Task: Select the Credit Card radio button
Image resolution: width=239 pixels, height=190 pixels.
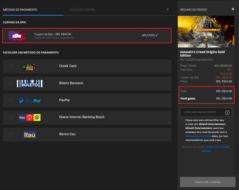Action: click(x=11, y=66)
